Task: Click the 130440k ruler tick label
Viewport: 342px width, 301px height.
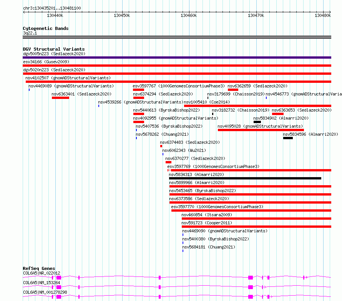Action: (x=55, y=15)
